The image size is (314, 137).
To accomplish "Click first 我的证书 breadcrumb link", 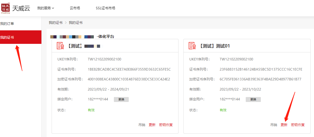I will coord(56,23).
